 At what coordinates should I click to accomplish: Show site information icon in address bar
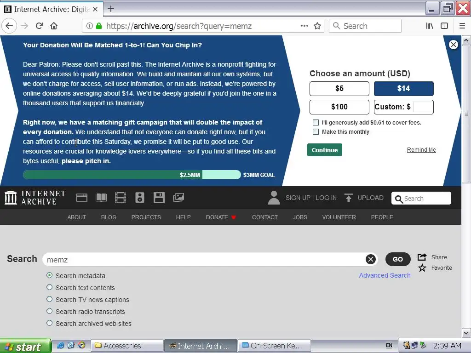coord(90,26)
